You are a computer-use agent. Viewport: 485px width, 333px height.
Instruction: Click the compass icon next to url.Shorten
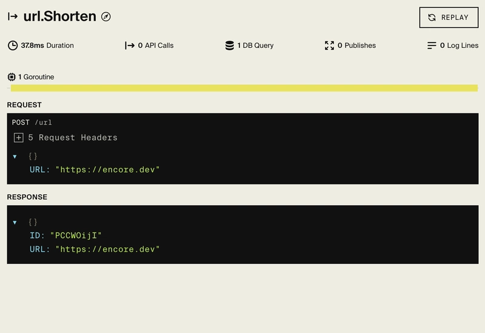106,17
